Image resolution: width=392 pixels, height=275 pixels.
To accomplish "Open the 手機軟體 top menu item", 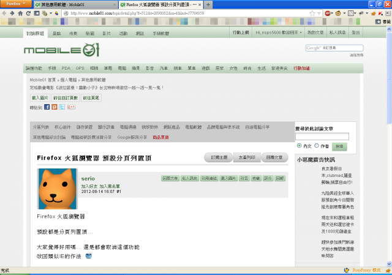I will [160, 34].
